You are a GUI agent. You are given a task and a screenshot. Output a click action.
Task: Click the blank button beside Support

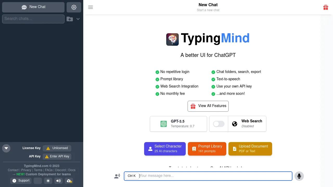click(38, 181)
